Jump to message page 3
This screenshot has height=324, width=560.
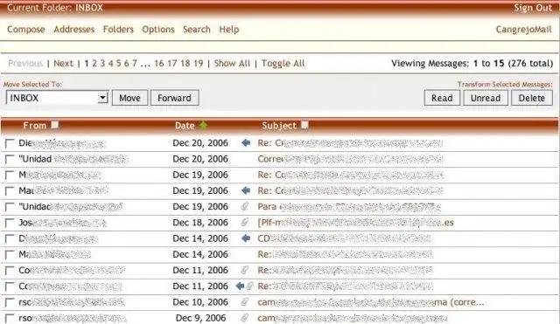tap(102, 63)
